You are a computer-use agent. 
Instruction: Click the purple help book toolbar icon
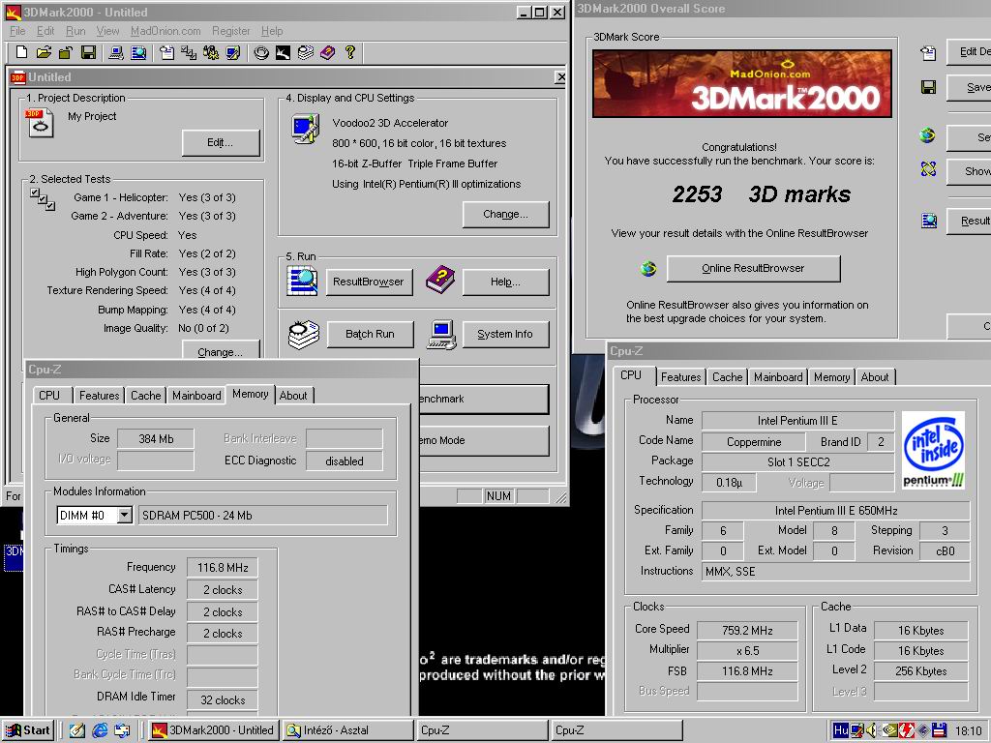[x=327, y=52]
